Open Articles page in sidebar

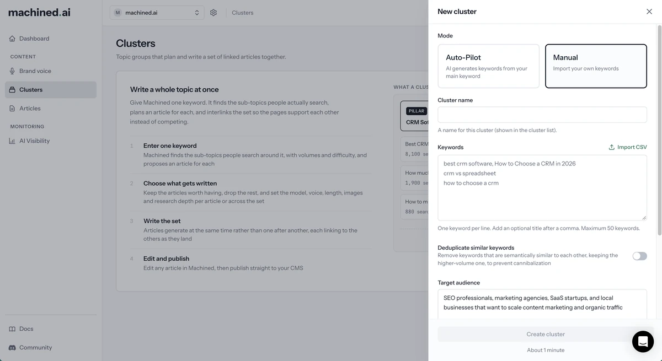tap(51, 109)
